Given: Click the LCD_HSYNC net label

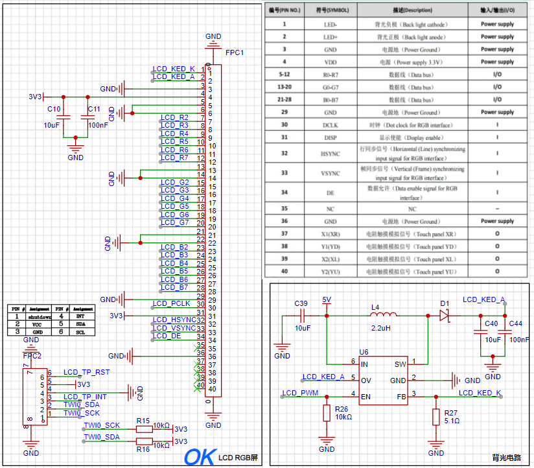Looking at the screenshot, I should coord(174,320).
